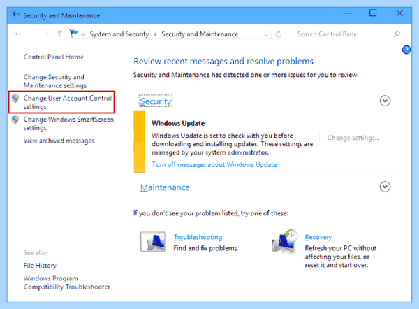This screenshot has width=419, height=309.
Task: Click the search magnifier icon
Action: pyautogui.click(x=397, y=34)
